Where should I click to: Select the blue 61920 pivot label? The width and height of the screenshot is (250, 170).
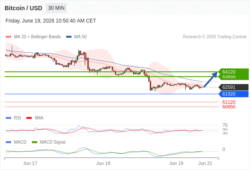(233, 94)
